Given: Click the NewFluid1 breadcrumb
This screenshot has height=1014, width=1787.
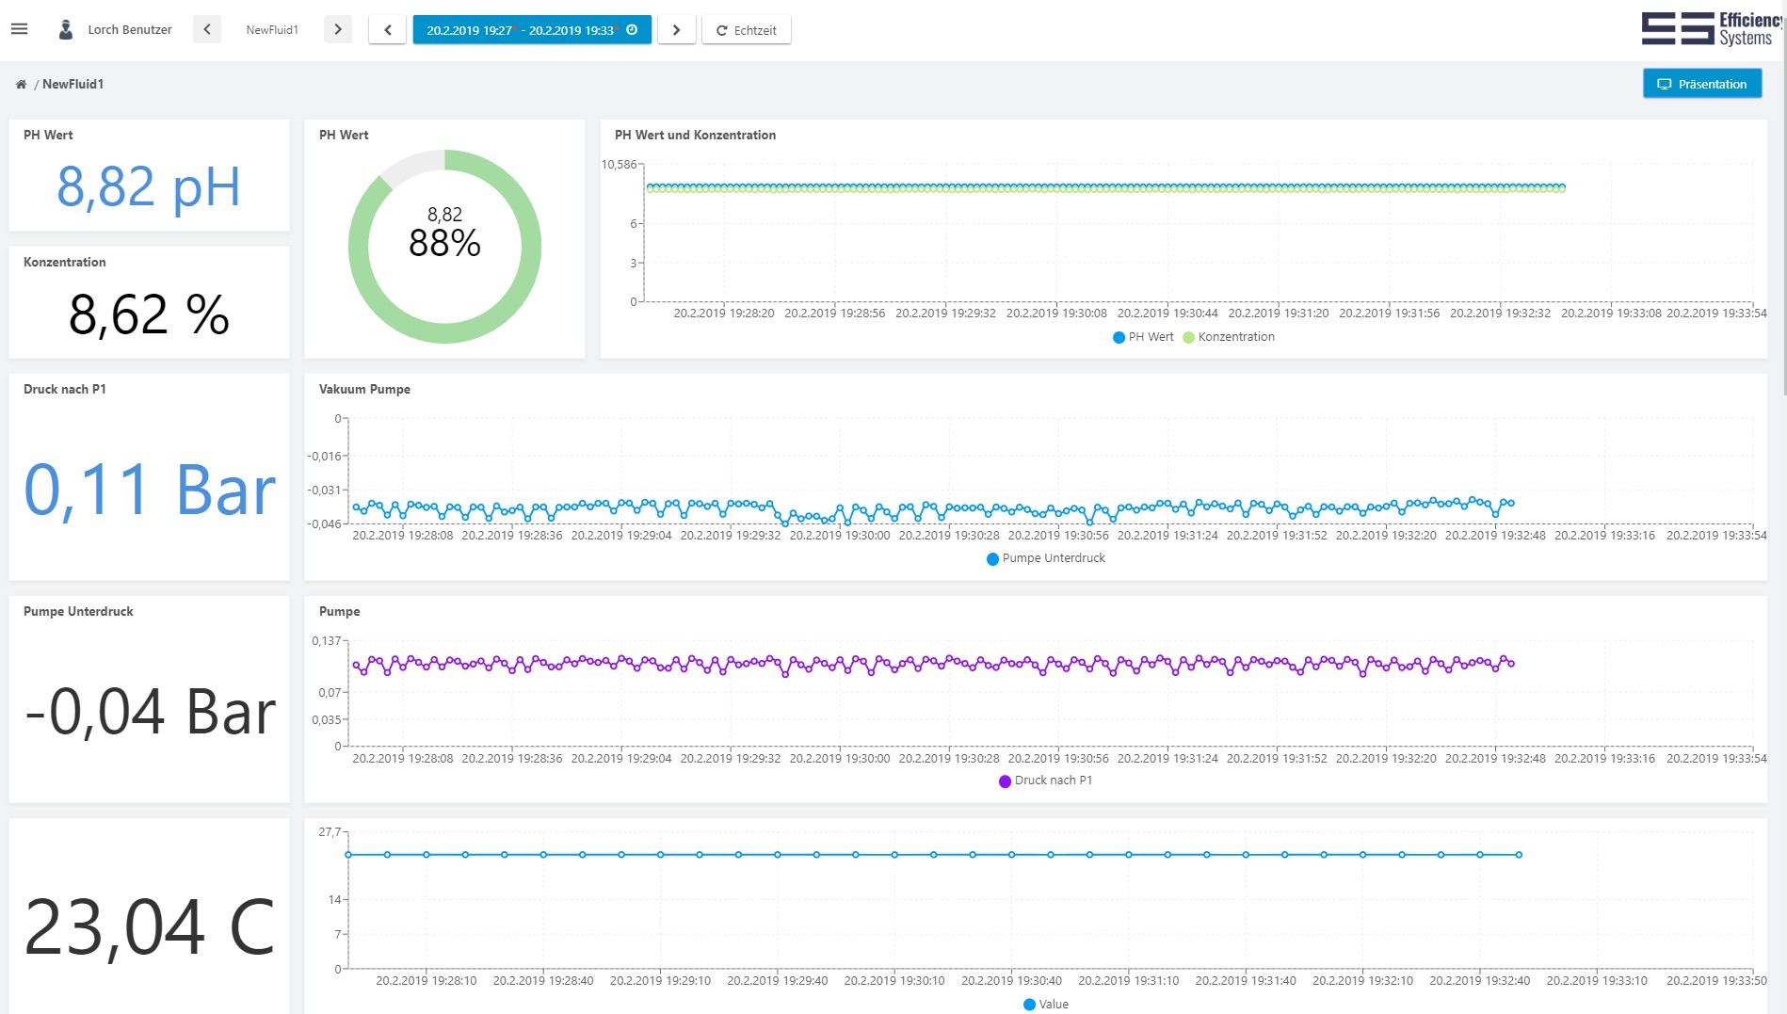Looking at the screenshot, I should point(72,84).
